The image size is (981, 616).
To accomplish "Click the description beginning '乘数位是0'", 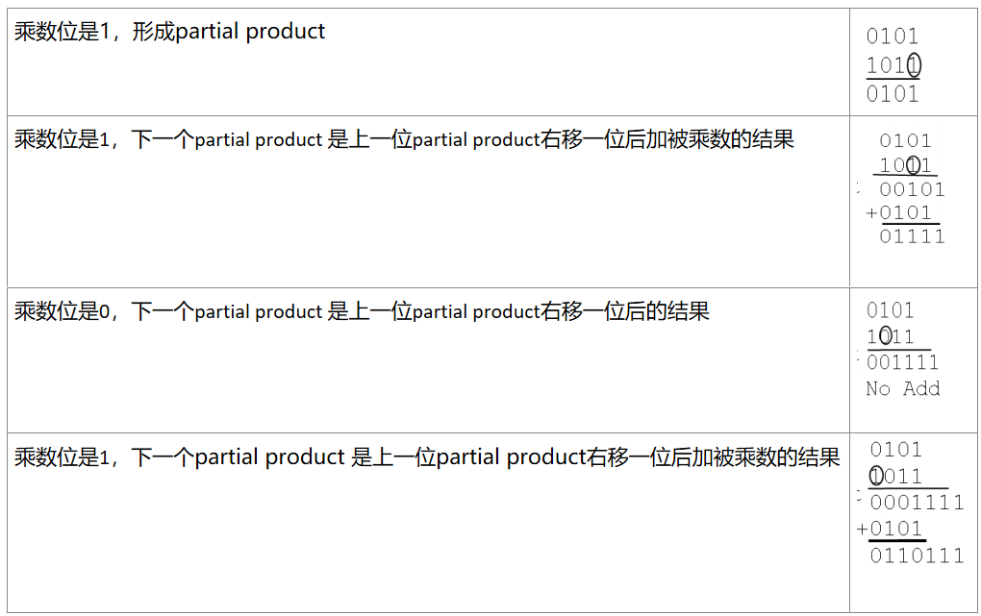I will (362, 310).
